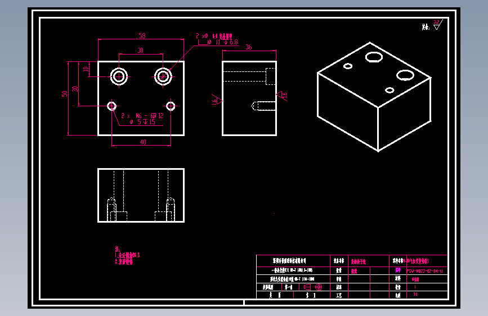
Task: Click the horizontal 30 hole-spacing dimension
Action: (140, 51)
